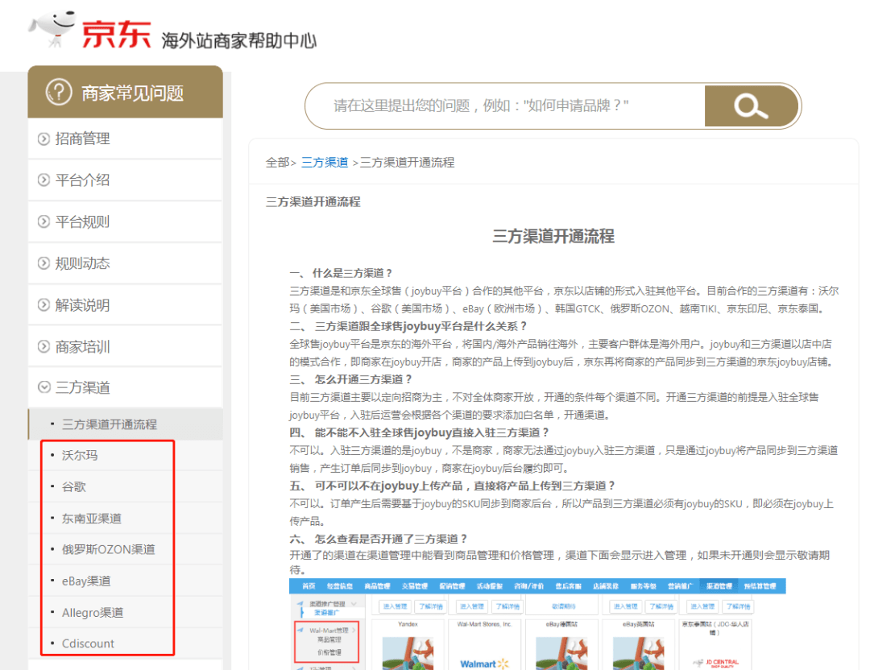The image size is (870, 670).
Task: Open the 东南亚渠道 sidebar entry
Action: (x=126, y=519)
